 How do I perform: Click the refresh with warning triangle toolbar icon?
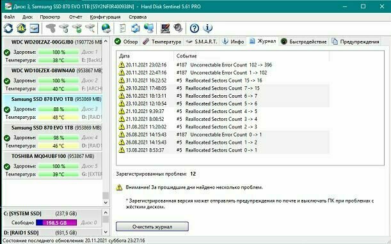click(22, 28)
